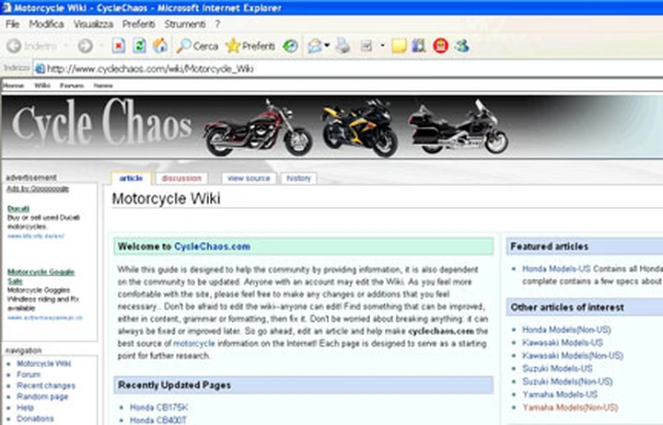
Task: Click Home in site top navigation
Action: [14, 86]
